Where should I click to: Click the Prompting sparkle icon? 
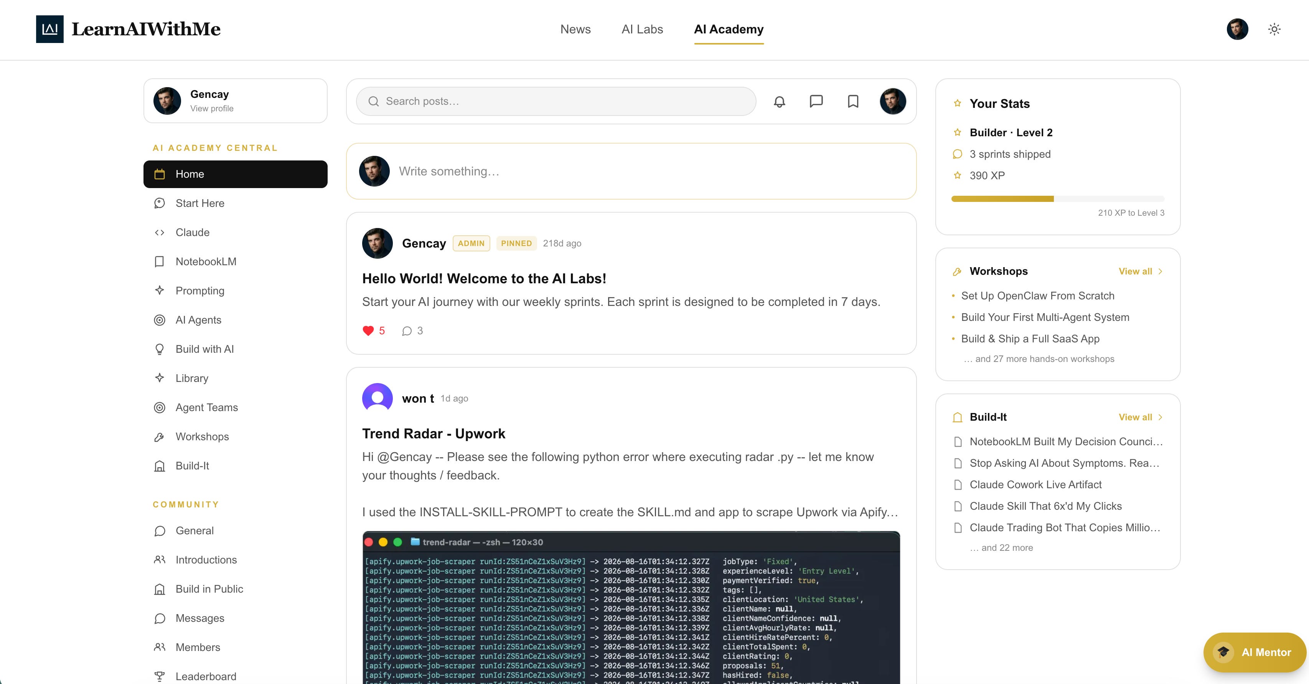tap(160, 291)
